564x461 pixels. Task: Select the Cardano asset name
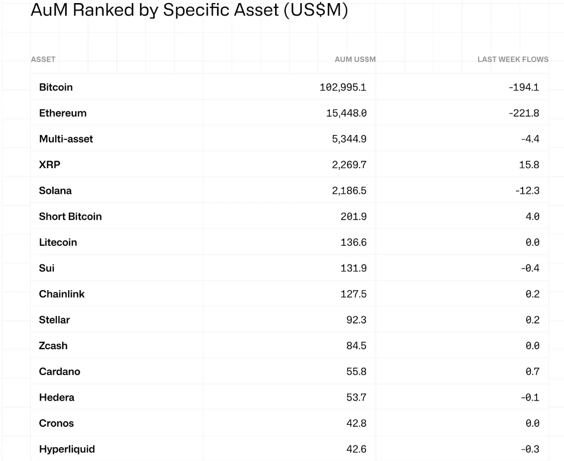(x=59, y=372)
